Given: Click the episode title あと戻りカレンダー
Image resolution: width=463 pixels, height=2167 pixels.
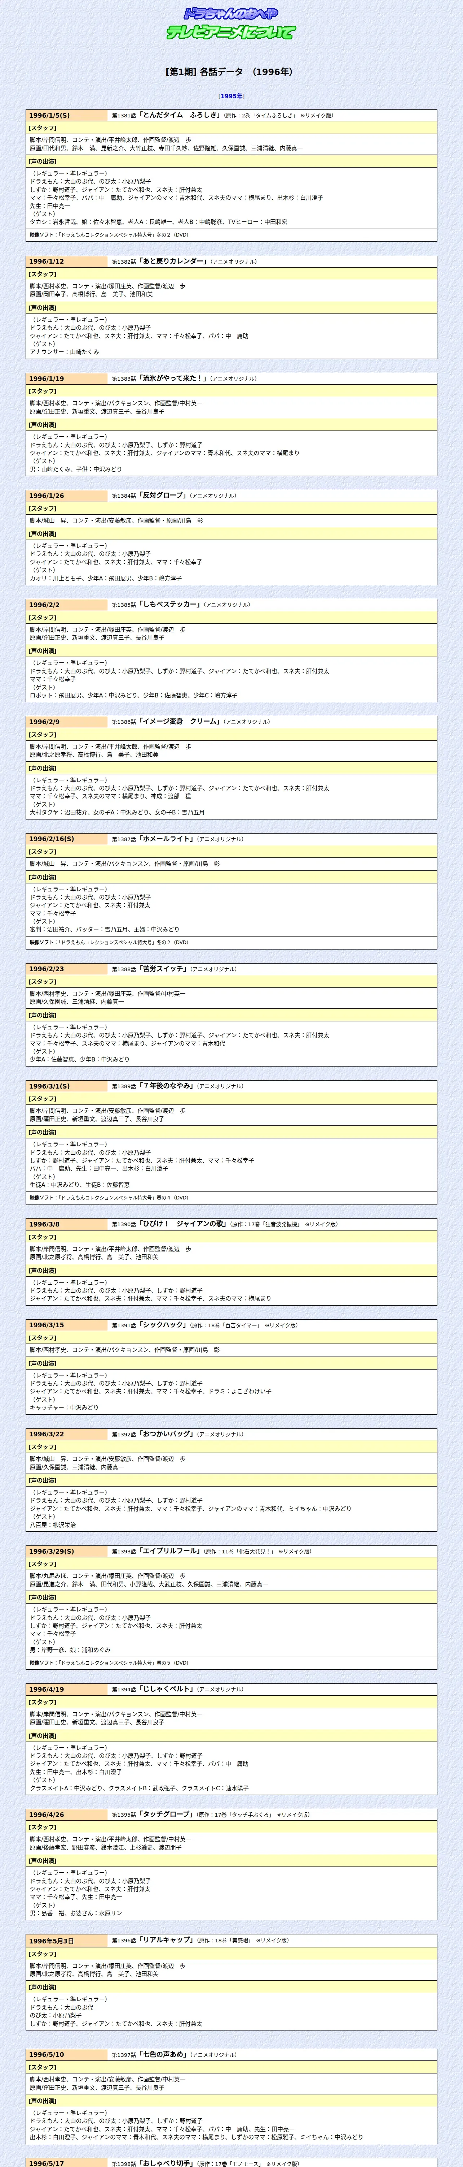Looking at the screenshot, I should [173, 261].
